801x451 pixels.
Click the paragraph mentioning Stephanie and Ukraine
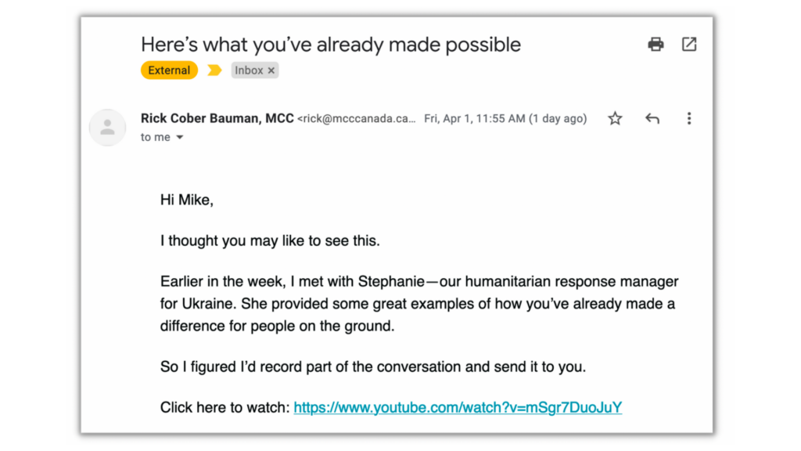click(419, 303)
